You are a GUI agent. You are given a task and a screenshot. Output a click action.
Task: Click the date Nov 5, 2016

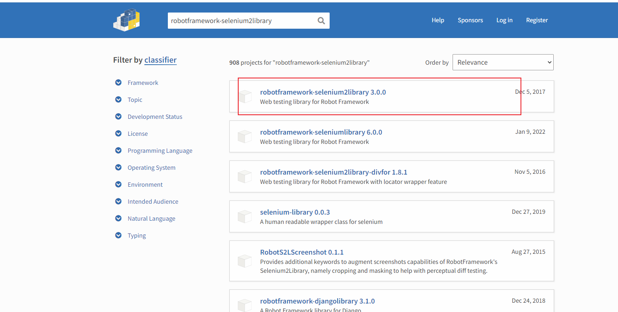point(530,172)
